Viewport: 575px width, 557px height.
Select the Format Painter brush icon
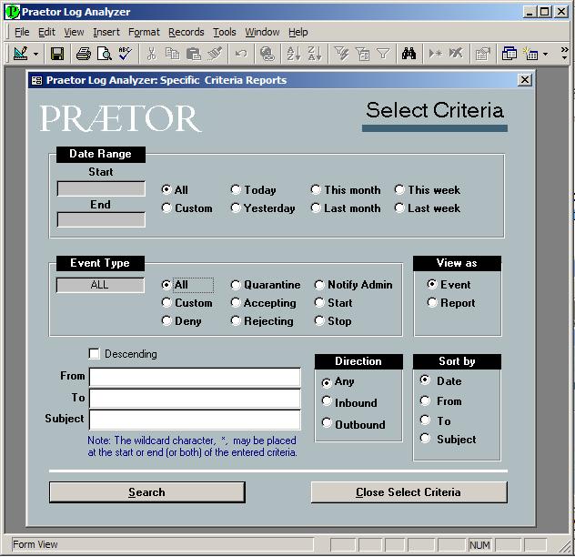[x=215, y=54]
